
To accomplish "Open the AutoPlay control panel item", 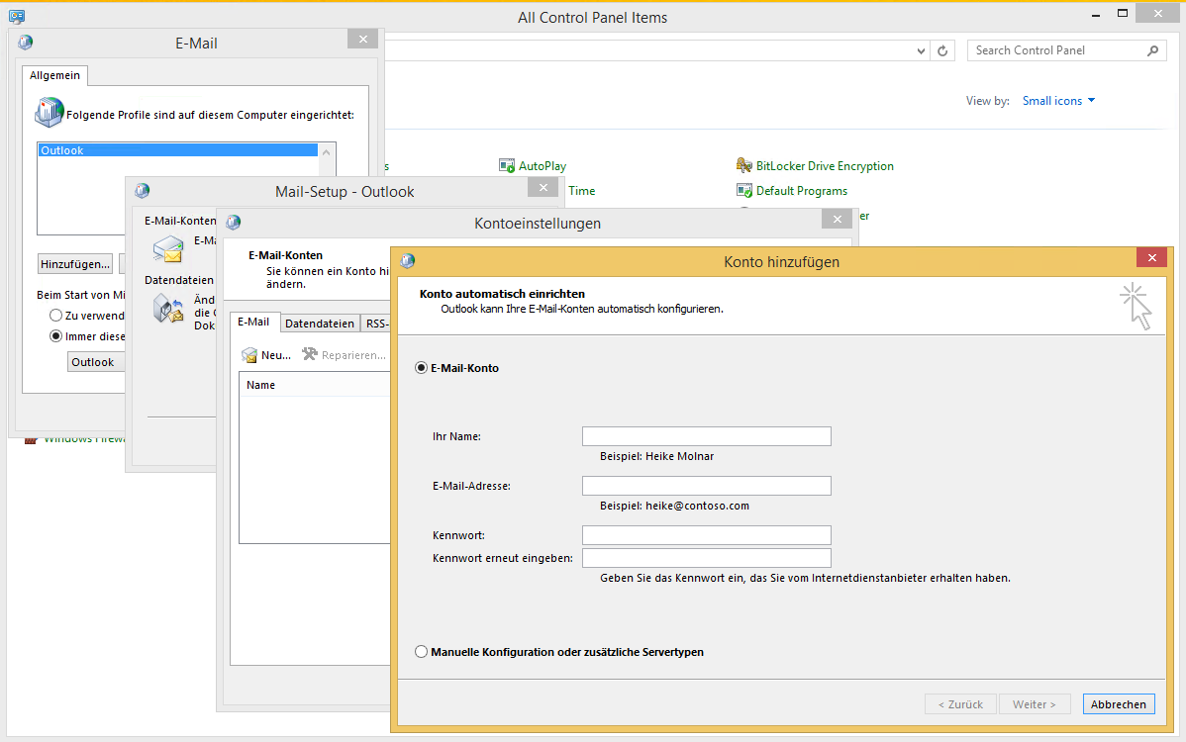I will 542,166.
